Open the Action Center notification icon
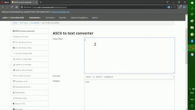 [192, 106]
